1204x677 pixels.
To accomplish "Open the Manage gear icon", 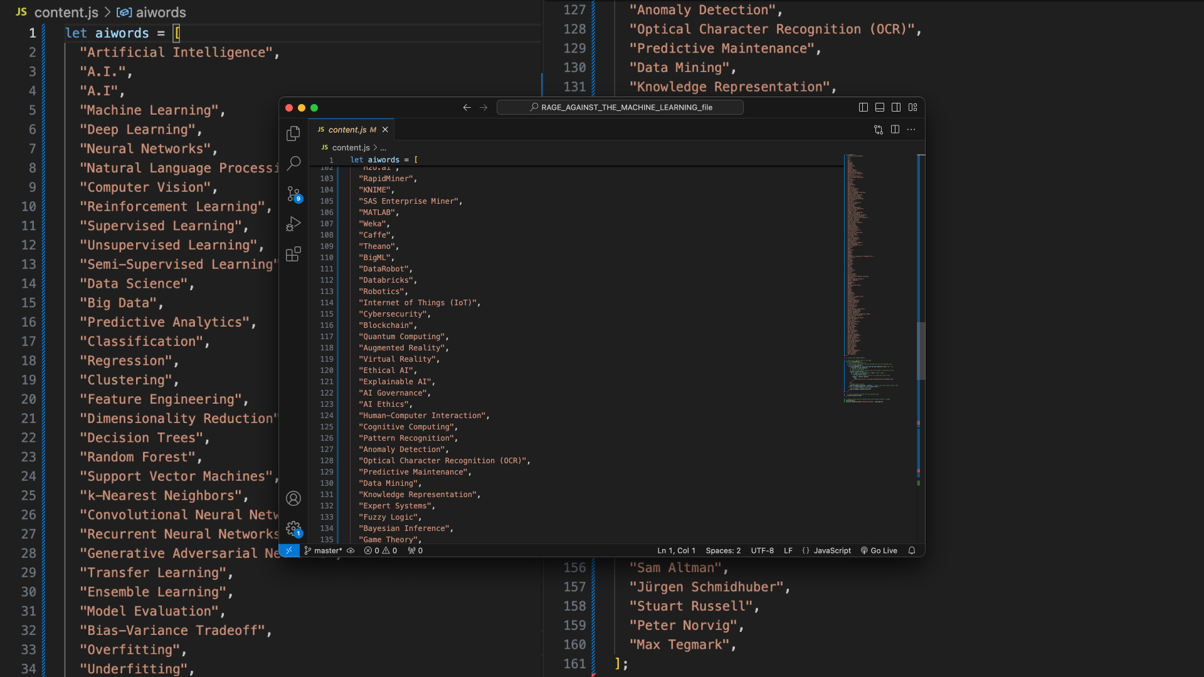I will click(293, 528).
